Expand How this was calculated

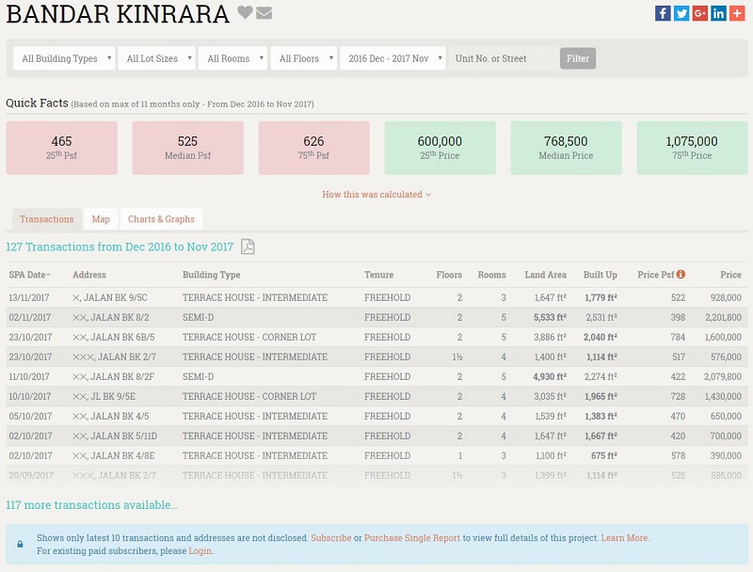click(376, 195)
